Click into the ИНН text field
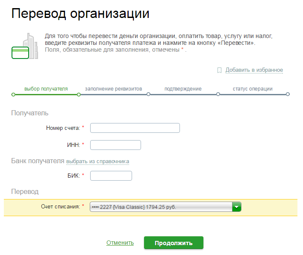 pos(115,145)
